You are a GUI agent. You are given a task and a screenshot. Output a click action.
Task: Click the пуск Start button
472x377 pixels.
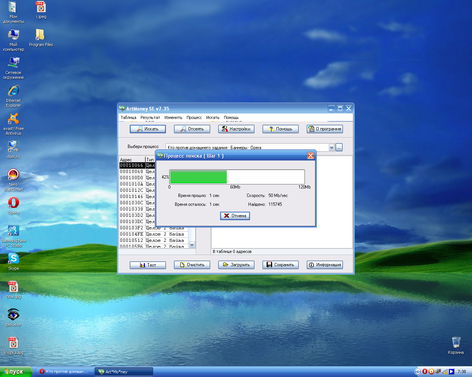16,372
